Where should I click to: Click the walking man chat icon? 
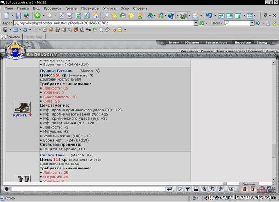[x=205, y=189]
